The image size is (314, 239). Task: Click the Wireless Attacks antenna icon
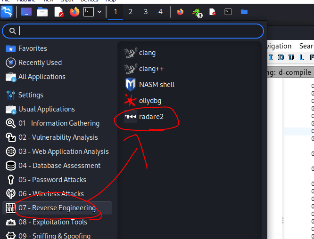click(11, 194)
